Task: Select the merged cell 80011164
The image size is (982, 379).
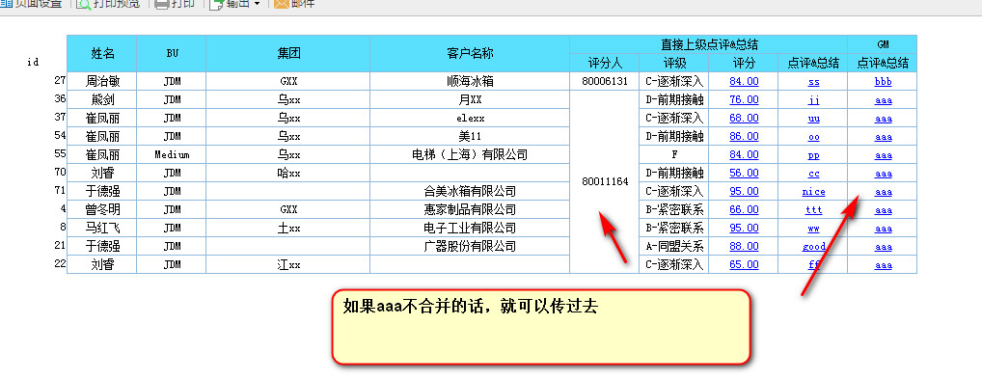Action: [605, 181]
